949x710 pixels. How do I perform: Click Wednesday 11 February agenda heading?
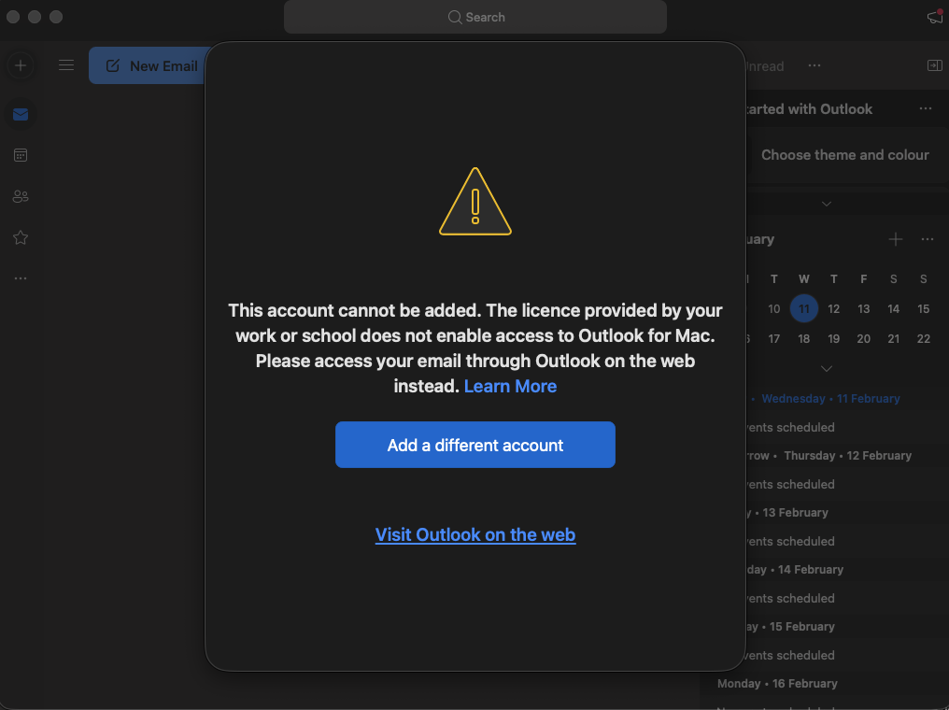pyautogui.click(x=830, y=398)
